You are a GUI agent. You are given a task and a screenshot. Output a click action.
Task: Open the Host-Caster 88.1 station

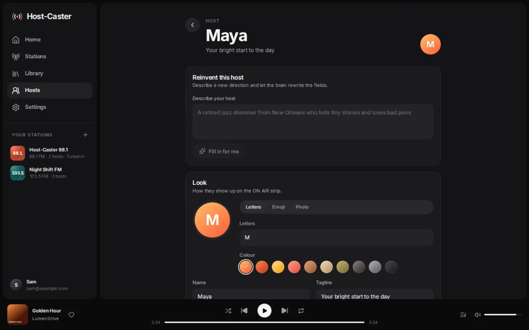[x=50, y=153]
